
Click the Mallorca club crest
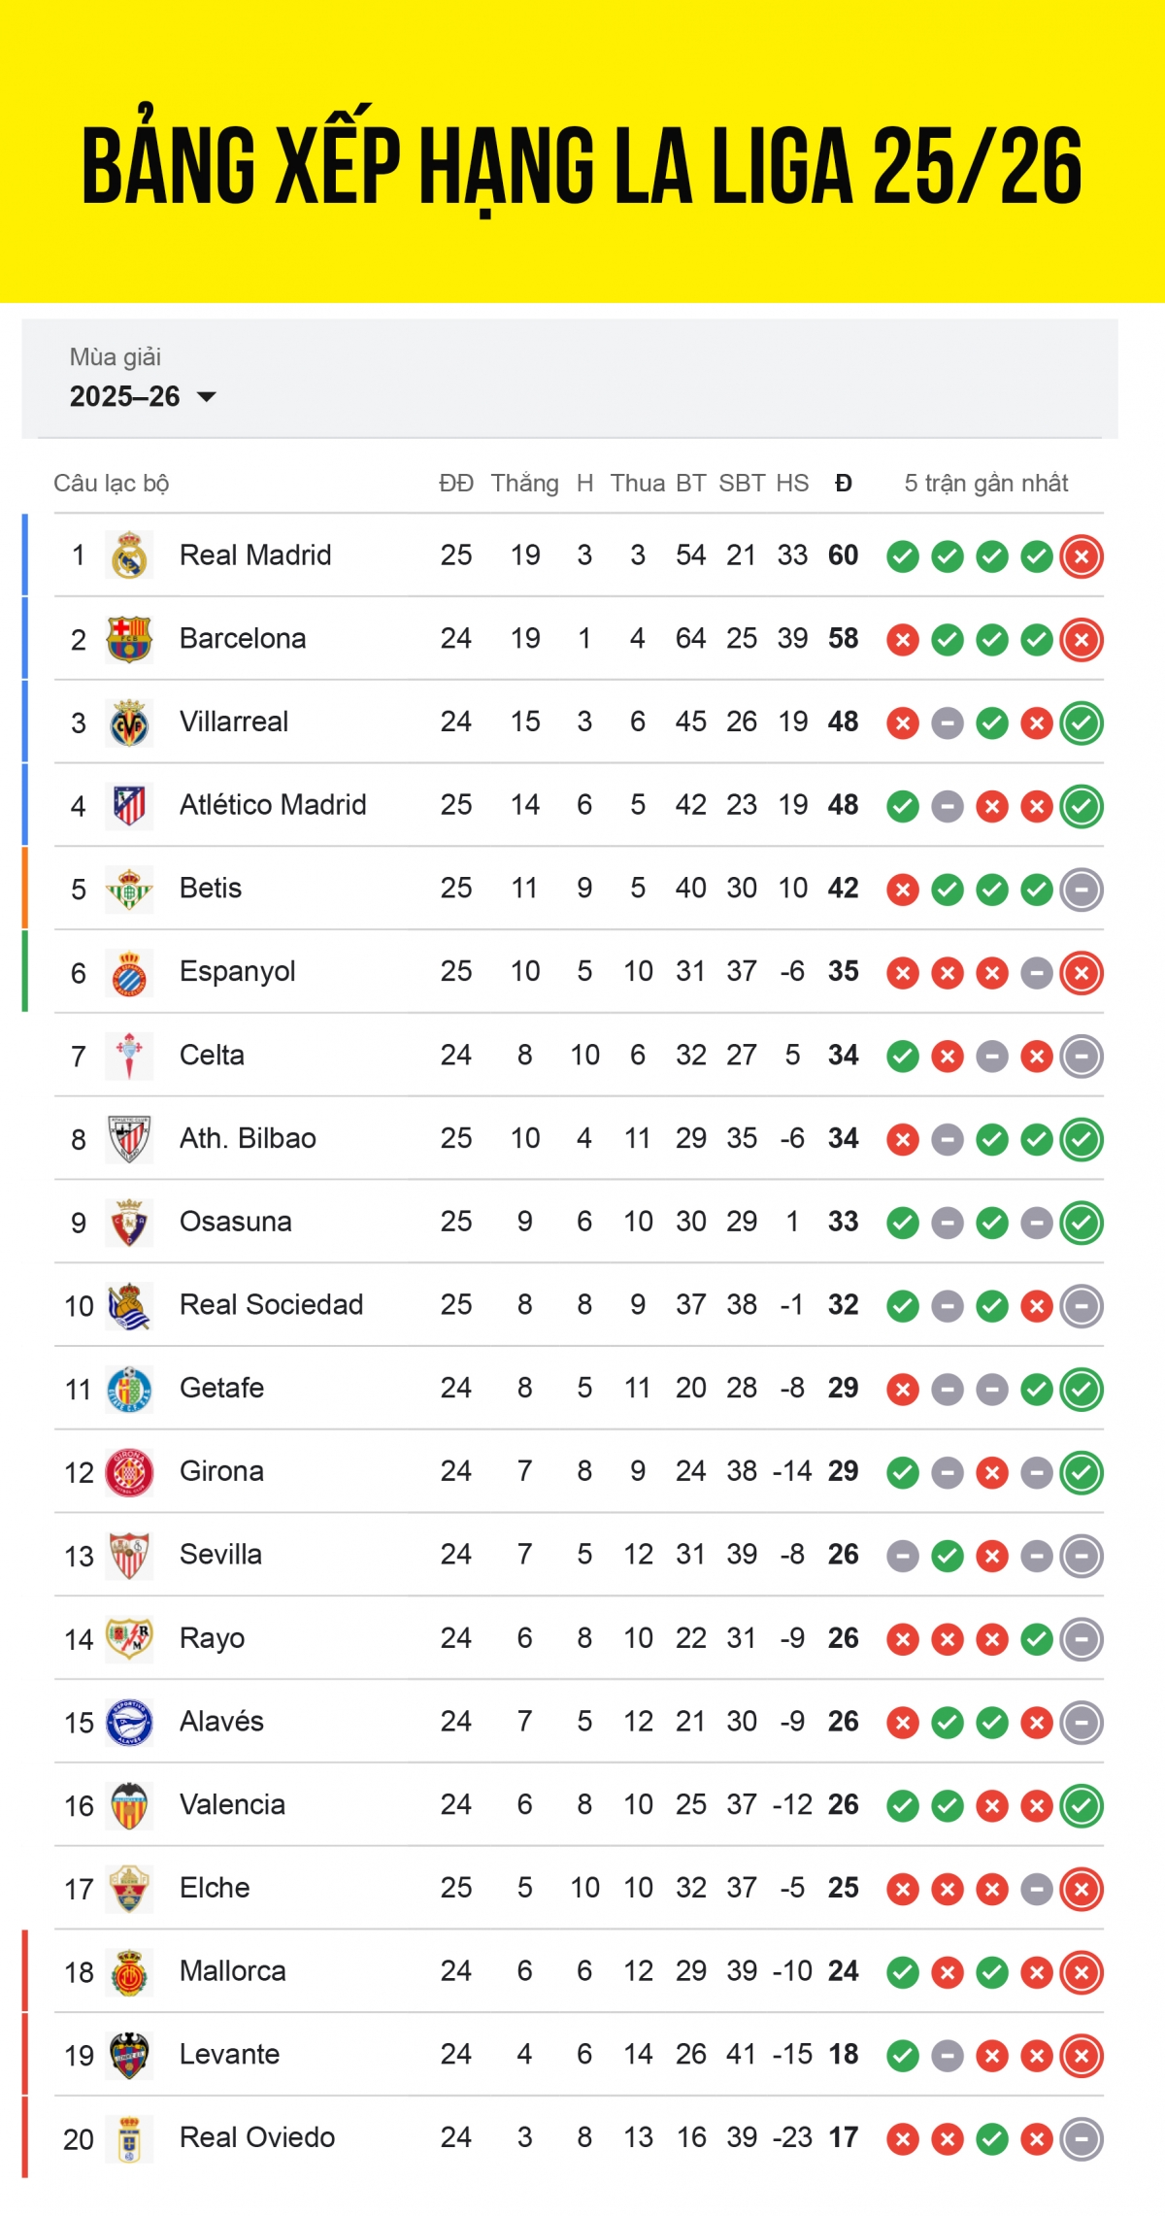tap(129, 1972)
